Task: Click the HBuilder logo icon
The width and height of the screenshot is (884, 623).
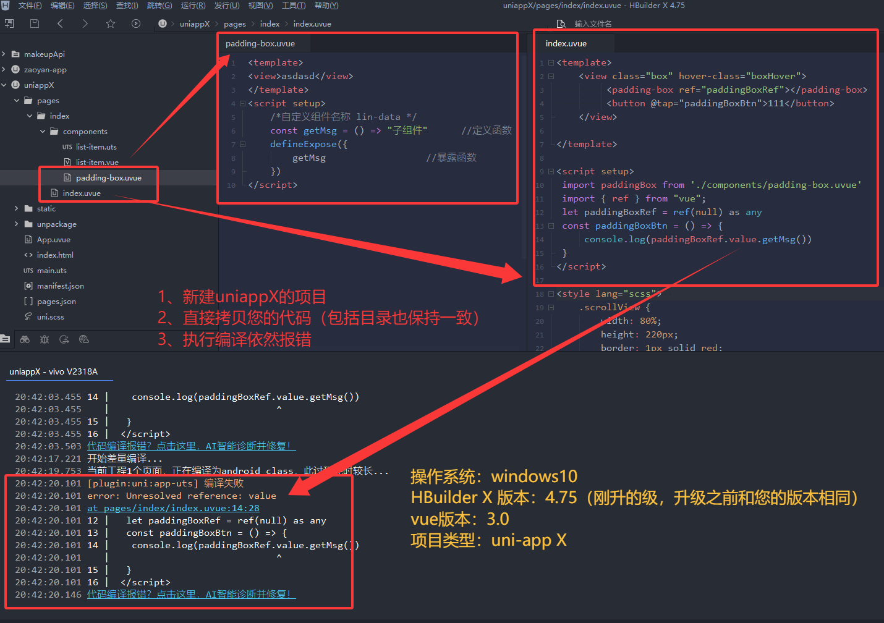Action: click(x=6, y=6)
